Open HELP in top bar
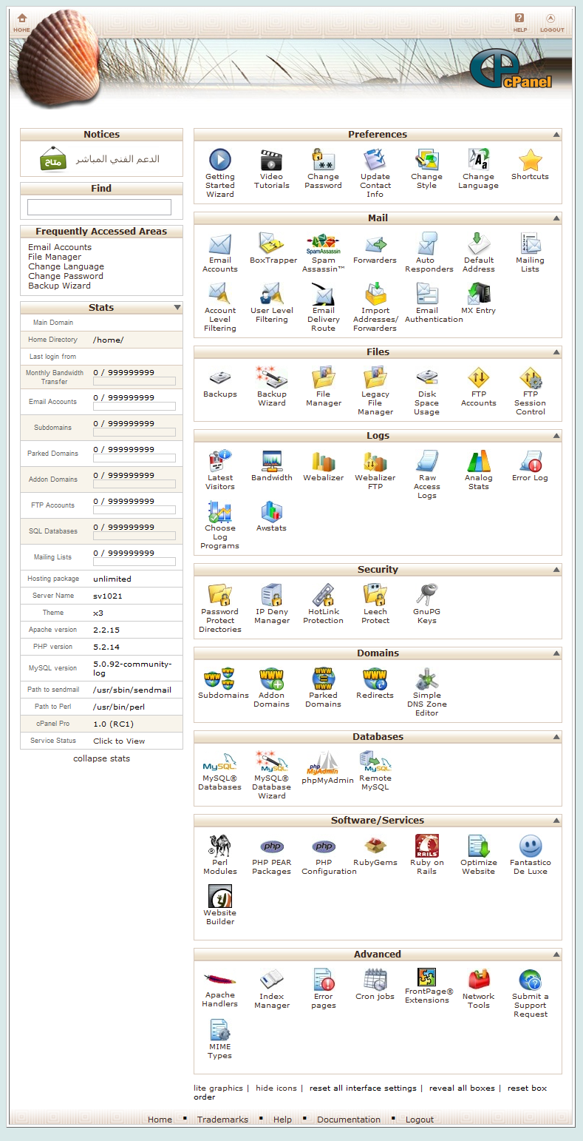 tap(520, 23)
